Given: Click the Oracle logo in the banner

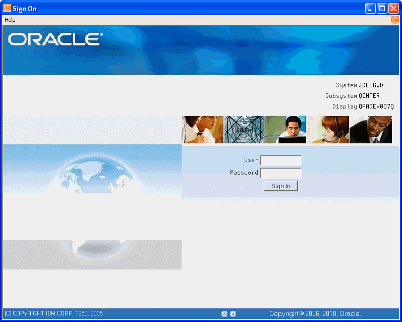Looking at the screenshot, I should click(55, 39).
